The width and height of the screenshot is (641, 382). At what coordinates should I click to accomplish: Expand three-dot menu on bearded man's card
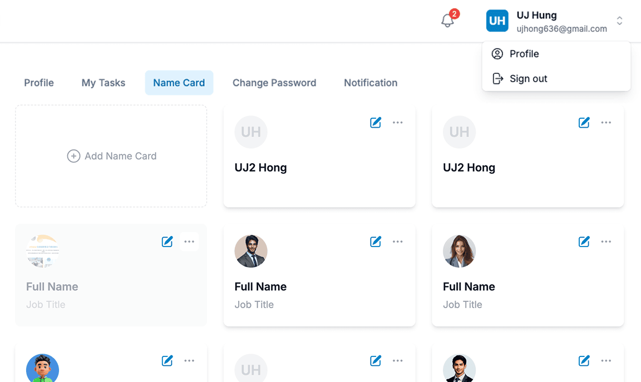coord(397,242)
